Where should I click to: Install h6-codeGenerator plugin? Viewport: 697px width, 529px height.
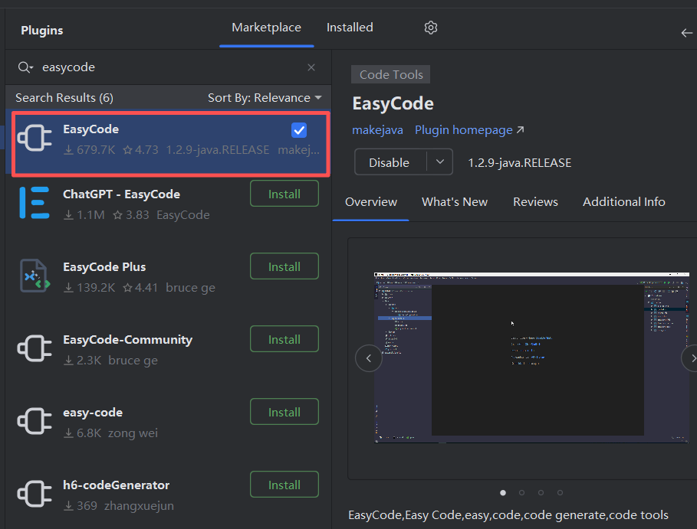[284, 485]
